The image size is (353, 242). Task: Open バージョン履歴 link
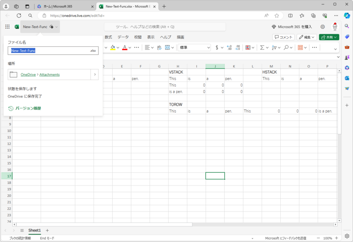[x=28, y=108]
